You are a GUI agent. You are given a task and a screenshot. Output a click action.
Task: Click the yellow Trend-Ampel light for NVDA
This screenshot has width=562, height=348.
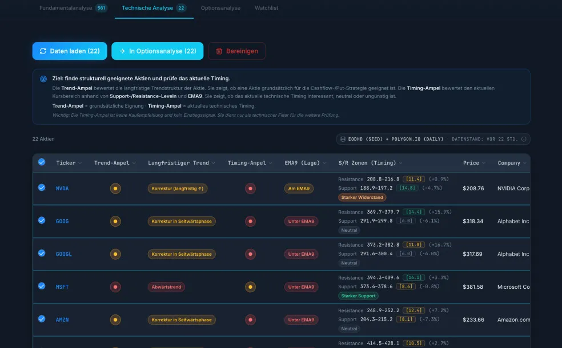[x=115, y=189]
